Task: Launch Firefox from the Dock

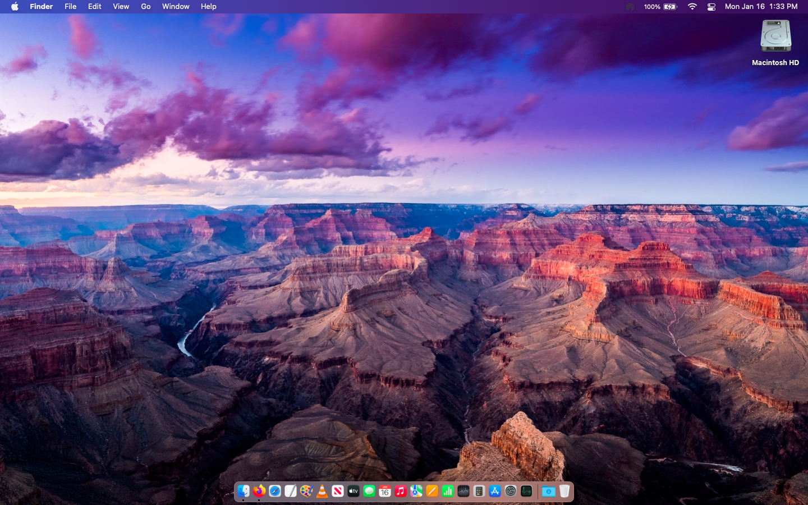Action: [259, 491]
